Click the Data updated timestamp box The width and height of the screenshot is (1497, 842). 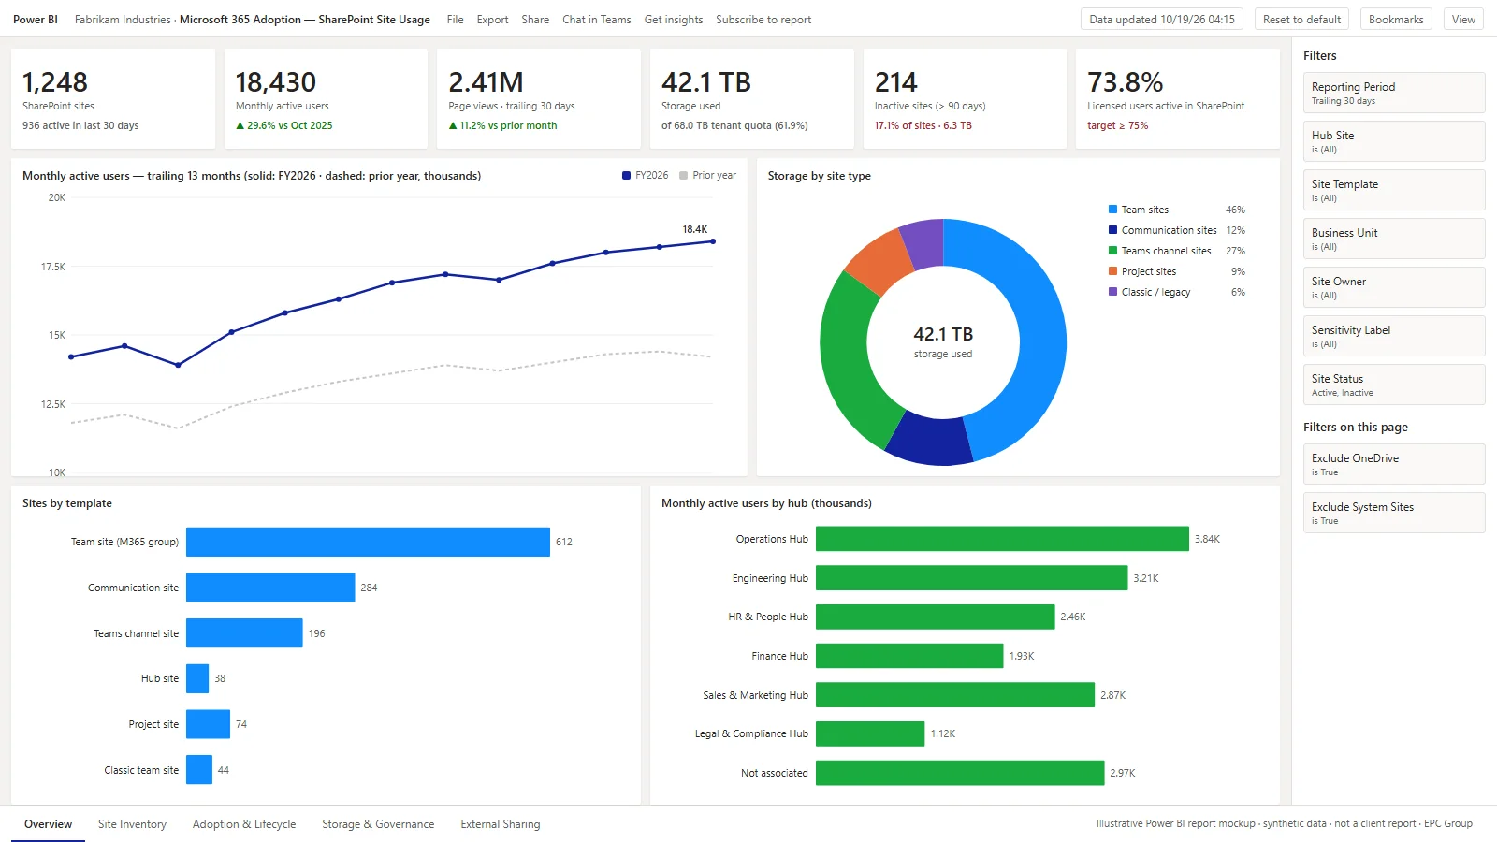coord(1162,20)
